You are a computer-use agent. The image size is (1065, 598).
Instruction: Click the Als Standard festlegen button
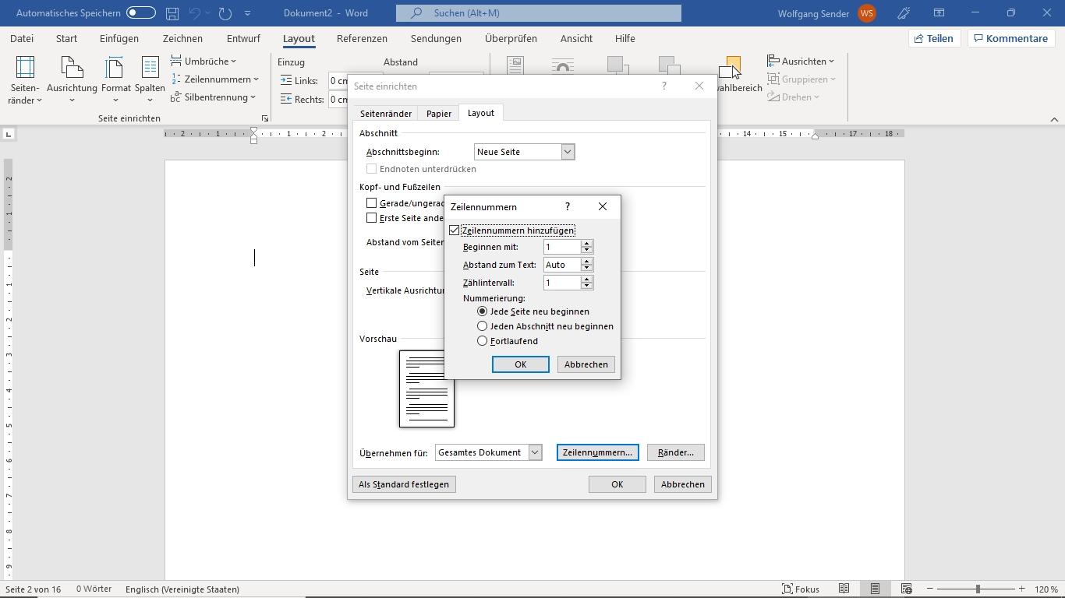pos(404,484)
